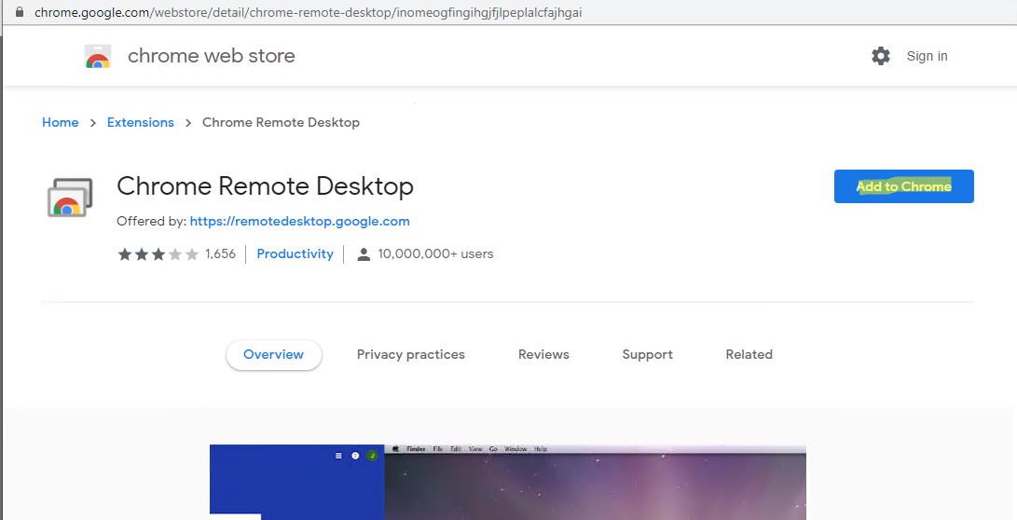Select the Overview tab
The image size is (1017, 520).
(x=274, y=355)
